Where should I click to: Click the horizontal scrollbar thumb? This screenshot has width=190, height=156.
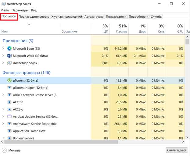(61, 142)
